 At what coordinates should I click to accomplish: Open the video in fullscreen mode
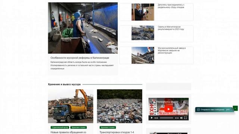[185, 118]
